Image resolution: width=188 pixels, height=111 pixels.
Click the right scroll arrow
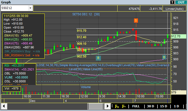(x=107, y=106)
